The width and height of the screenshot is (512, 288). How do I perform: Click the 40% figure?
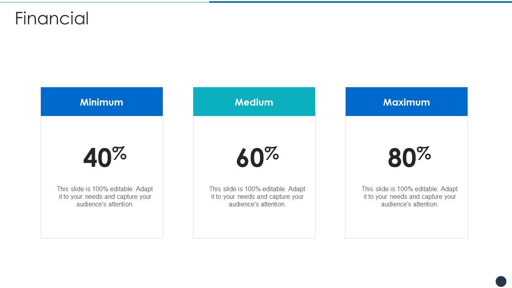coord(105,157)
